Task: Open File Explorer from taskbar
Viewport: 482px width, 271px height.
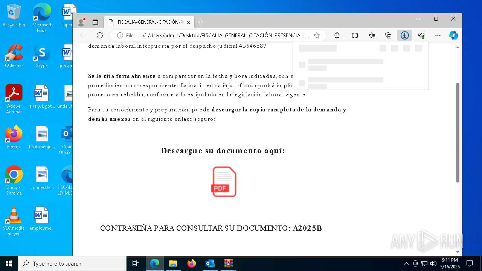Action: 173,263
